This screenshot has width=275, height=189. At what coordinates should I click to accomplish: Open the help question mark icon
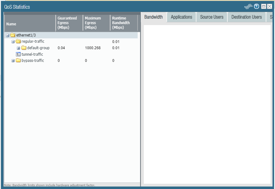point(256,6)
